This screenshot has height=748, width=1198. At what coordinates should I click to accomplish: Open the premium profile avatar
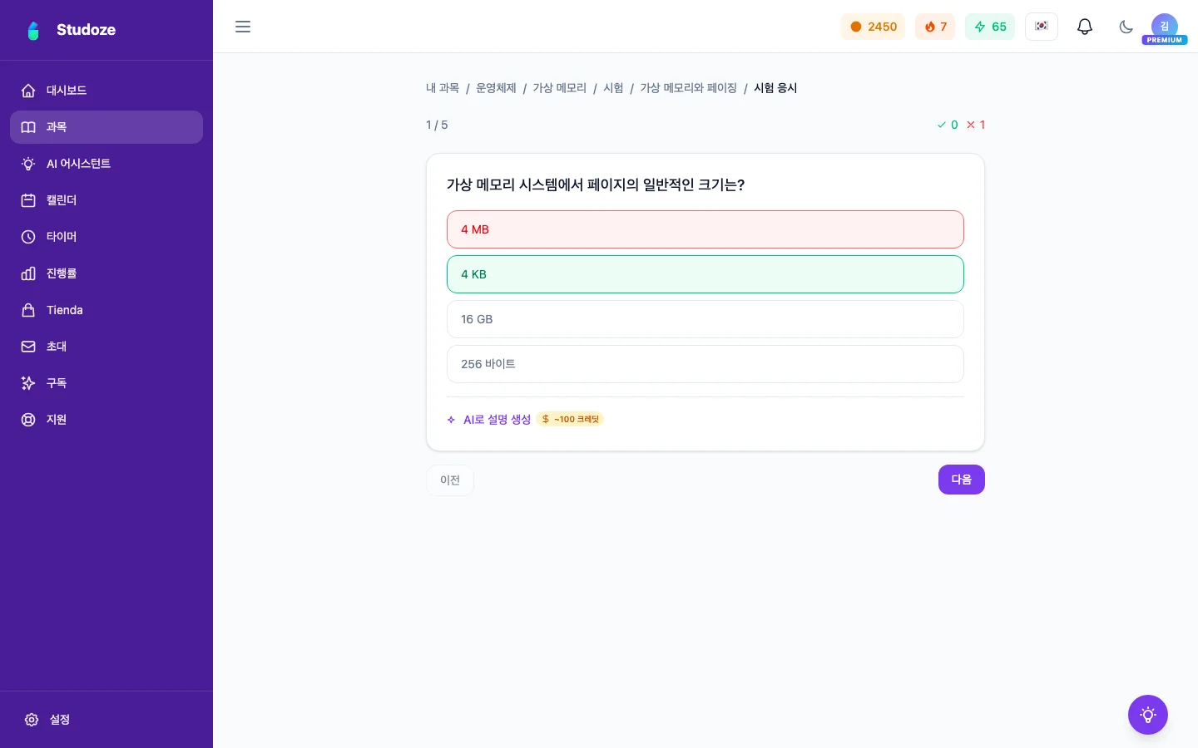[1165, 27]
